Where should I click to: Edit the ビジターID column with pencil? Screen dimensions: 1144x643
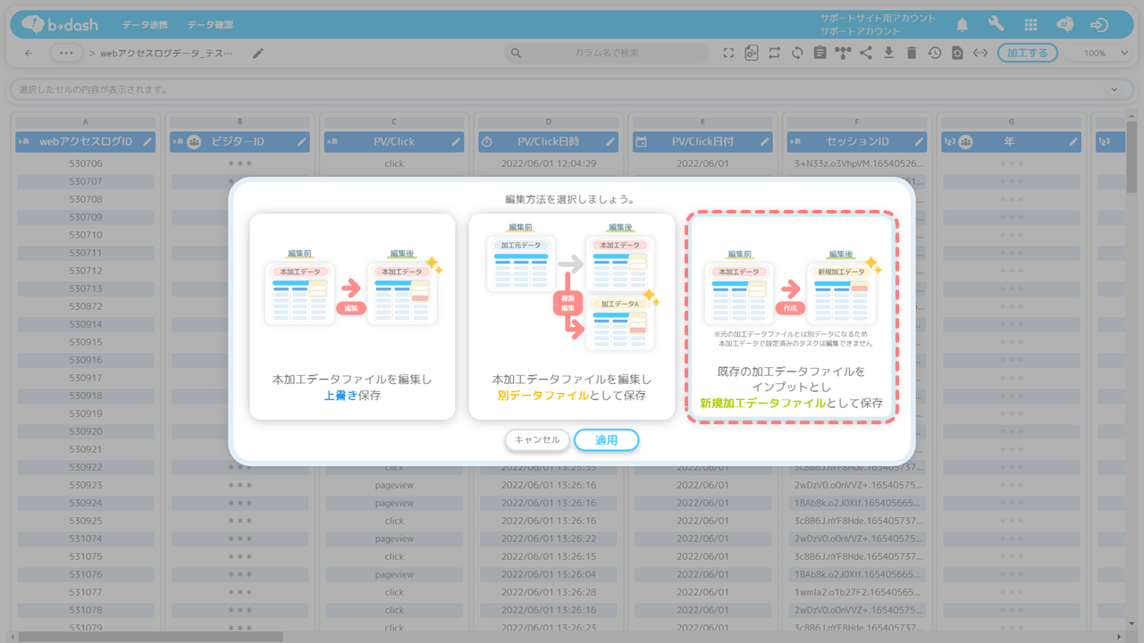click(x=302, y=142)
